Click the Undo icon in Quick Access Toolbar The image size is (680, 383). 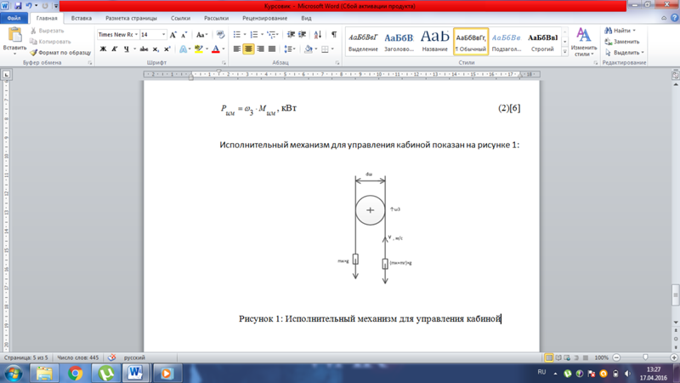tap(29, 6)
